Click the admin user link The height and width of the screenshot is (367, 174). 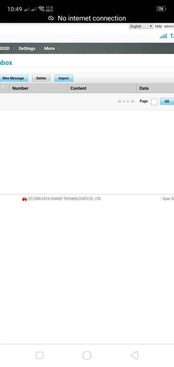[x=169, y=26]
